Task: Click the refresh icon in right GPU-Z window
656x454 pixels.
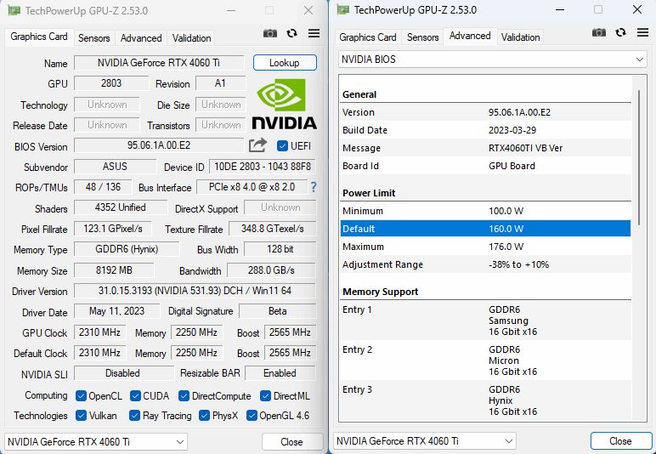Action: (x=621, y=32)
